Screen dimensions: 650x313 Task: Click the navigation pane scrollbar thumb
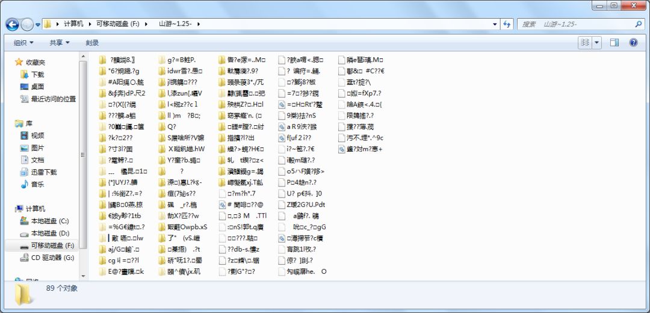[x=83, y=154]
